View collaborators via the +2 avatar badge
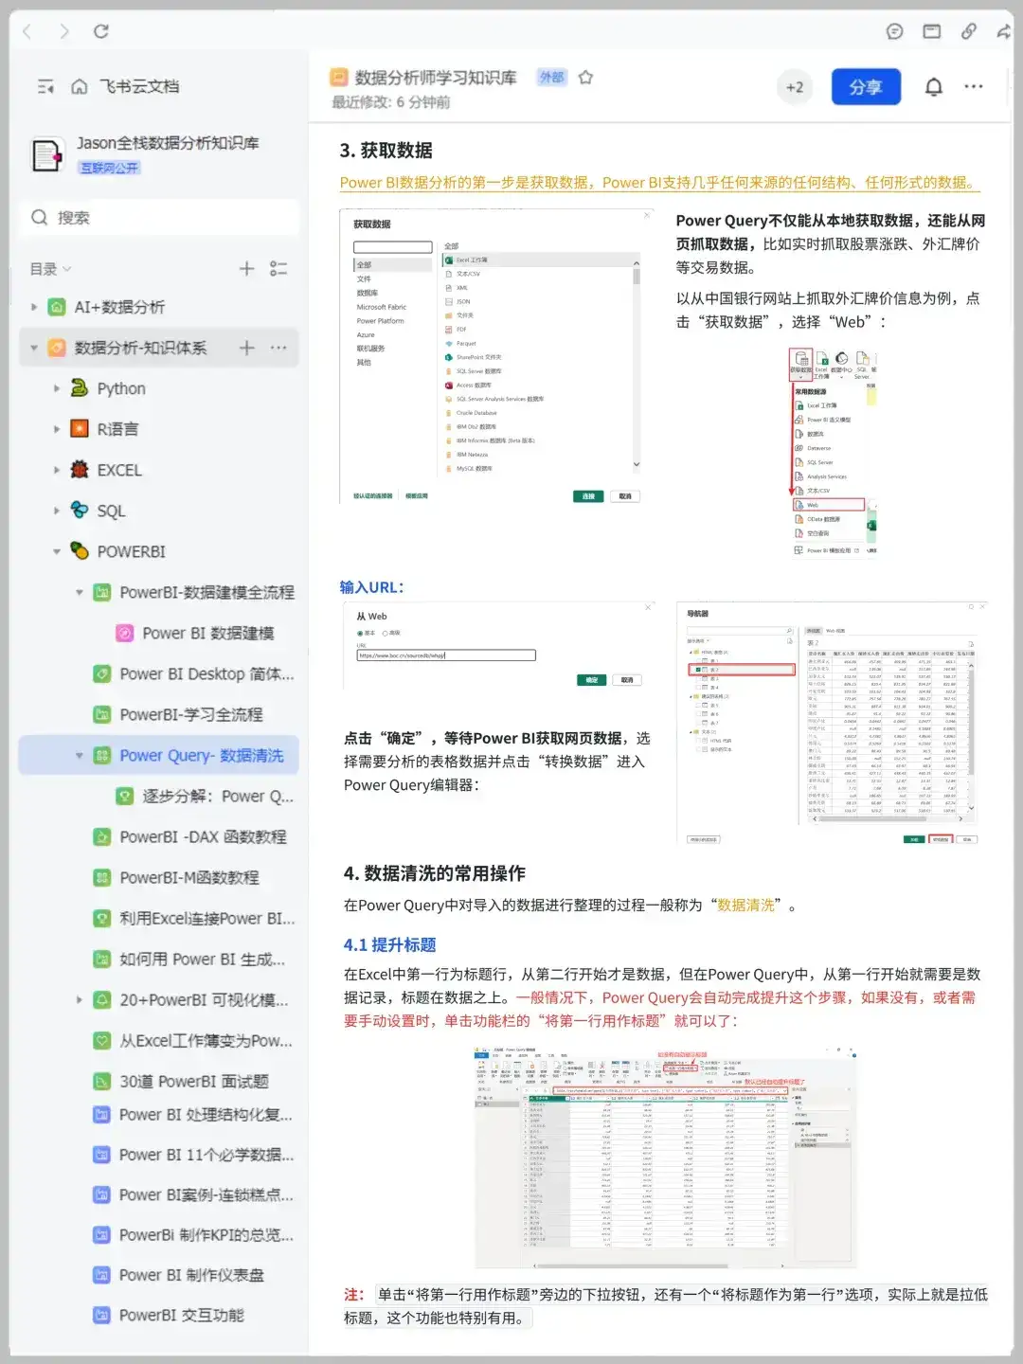Screen dimensions: 1023x1364 pyautogui.click(x=795, y=86)
